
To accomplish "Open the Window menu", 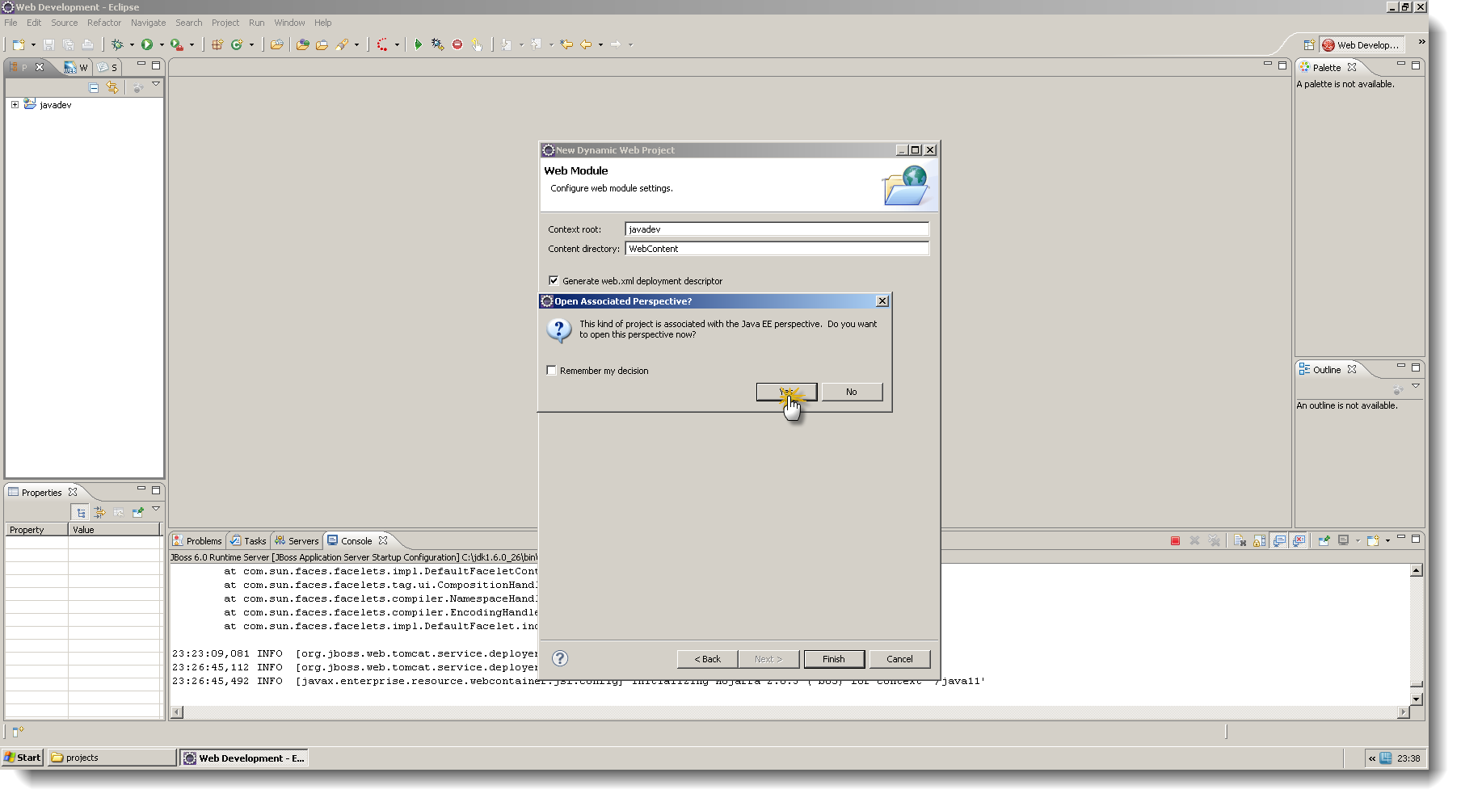I will pos(289,23).
